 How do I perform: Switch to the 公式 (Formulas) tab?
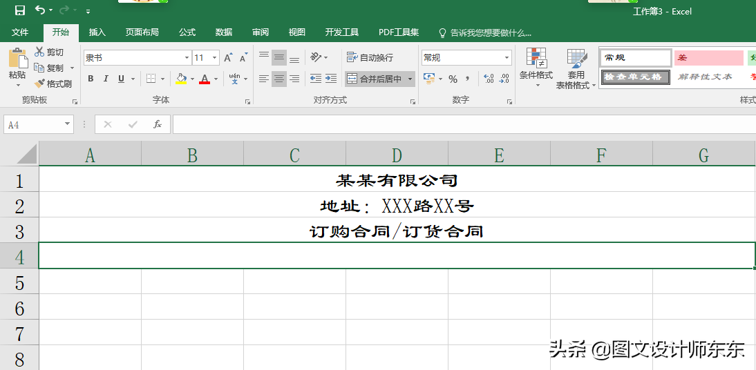[187, 32]
